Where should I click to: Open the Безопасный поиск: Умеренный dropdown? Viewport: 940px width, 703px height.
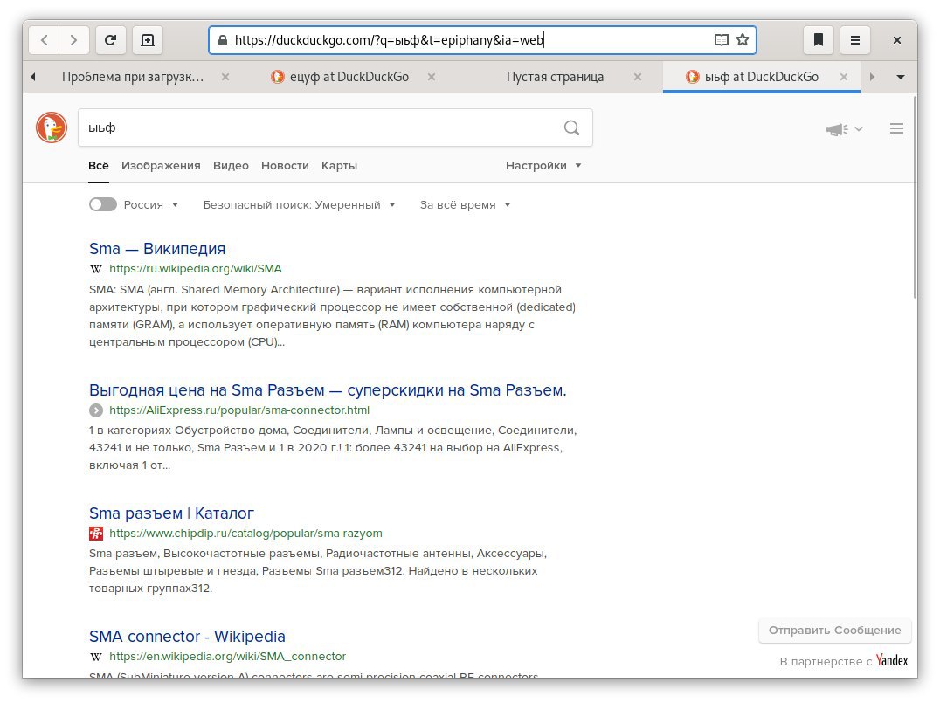click(x=299, y=205)
